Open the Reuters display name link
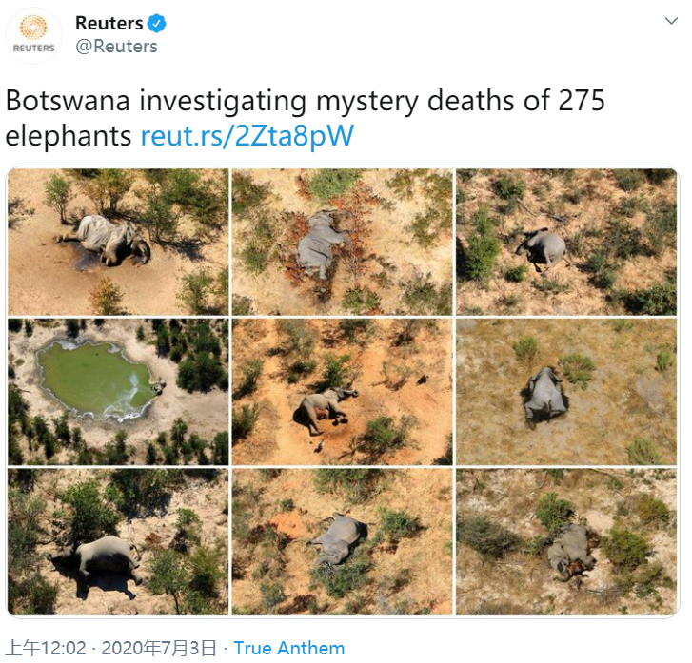 coord(109,23)
